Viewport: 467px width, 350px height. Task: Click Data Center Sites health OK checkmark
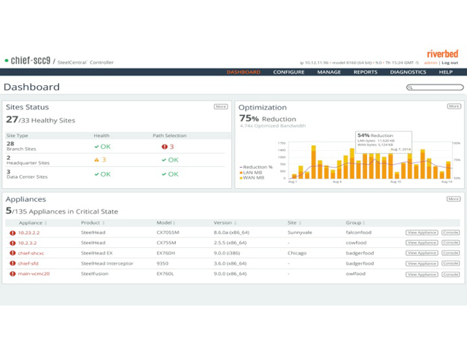click(x=96, y=174)
